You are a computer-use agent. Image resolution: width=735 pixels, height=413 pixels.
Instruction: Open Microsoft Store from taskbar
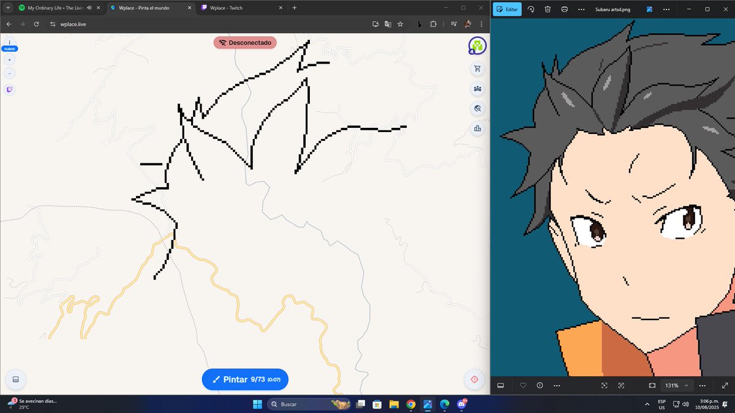pos(378,404)
